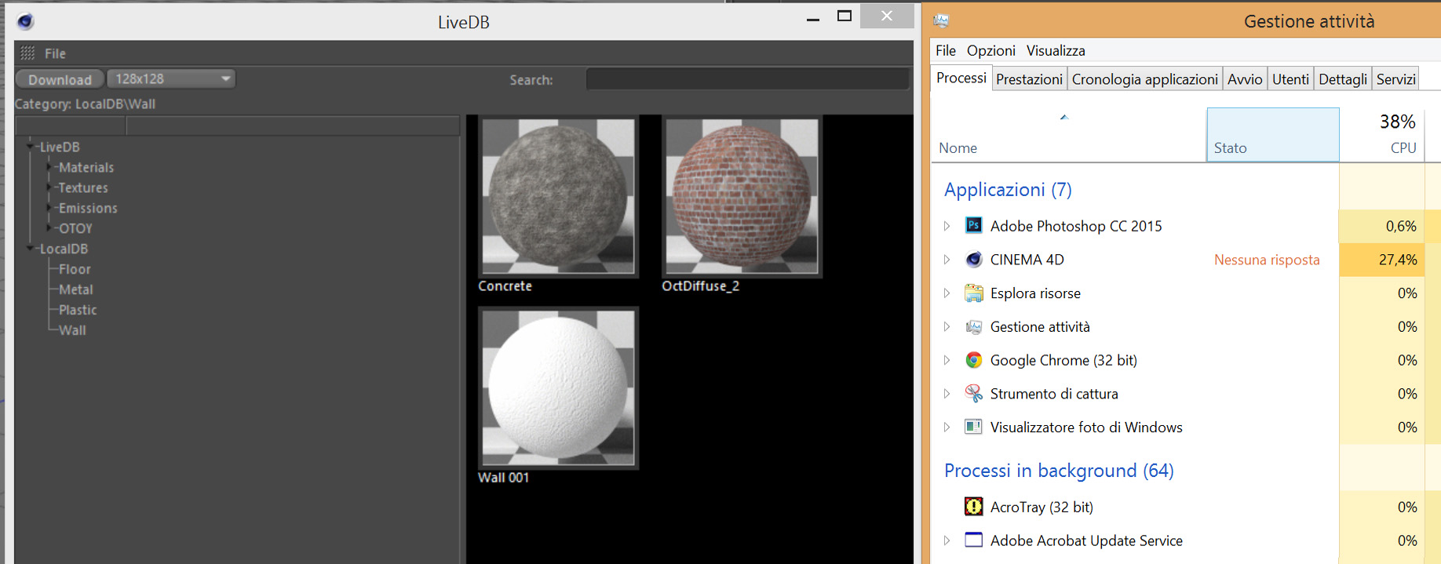Maximize the LiveDB window
The height and width of the screenshot is (564, 1441).
tap(845, 16)
